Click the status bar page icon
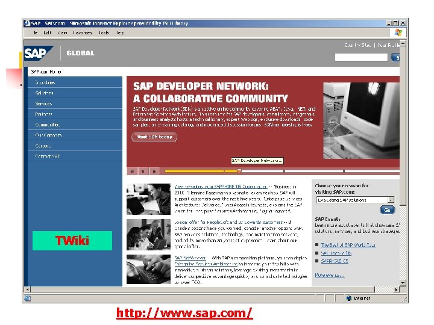 pos(27,298)
